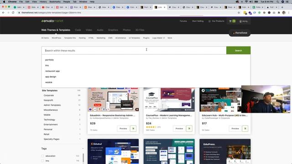Reload the page with the refresh icon

[13, 13]
